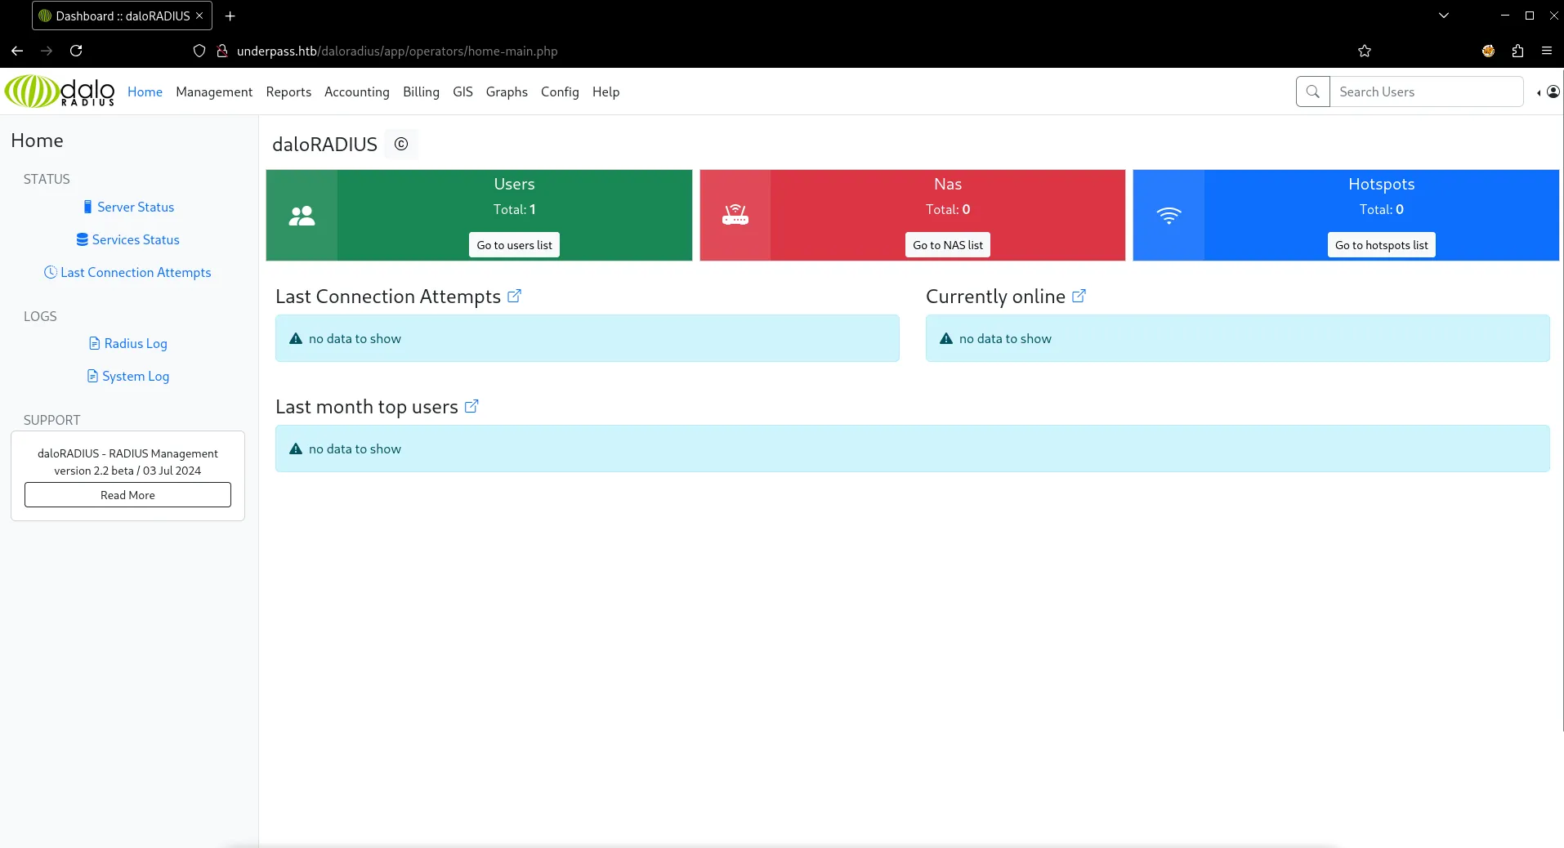This screenshot has width=1564, height=848.
Task: Open the GIS menu
Action: (462, 91)
